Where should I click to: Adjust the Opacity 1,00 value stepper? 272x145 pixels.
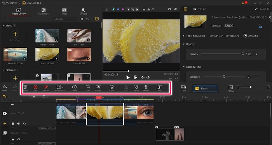click(256, 54)
